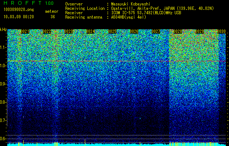Click the A504HB(yagi 4el) antenna text
The height and width of the screenshot is (146, 229).
coord(129,17)
